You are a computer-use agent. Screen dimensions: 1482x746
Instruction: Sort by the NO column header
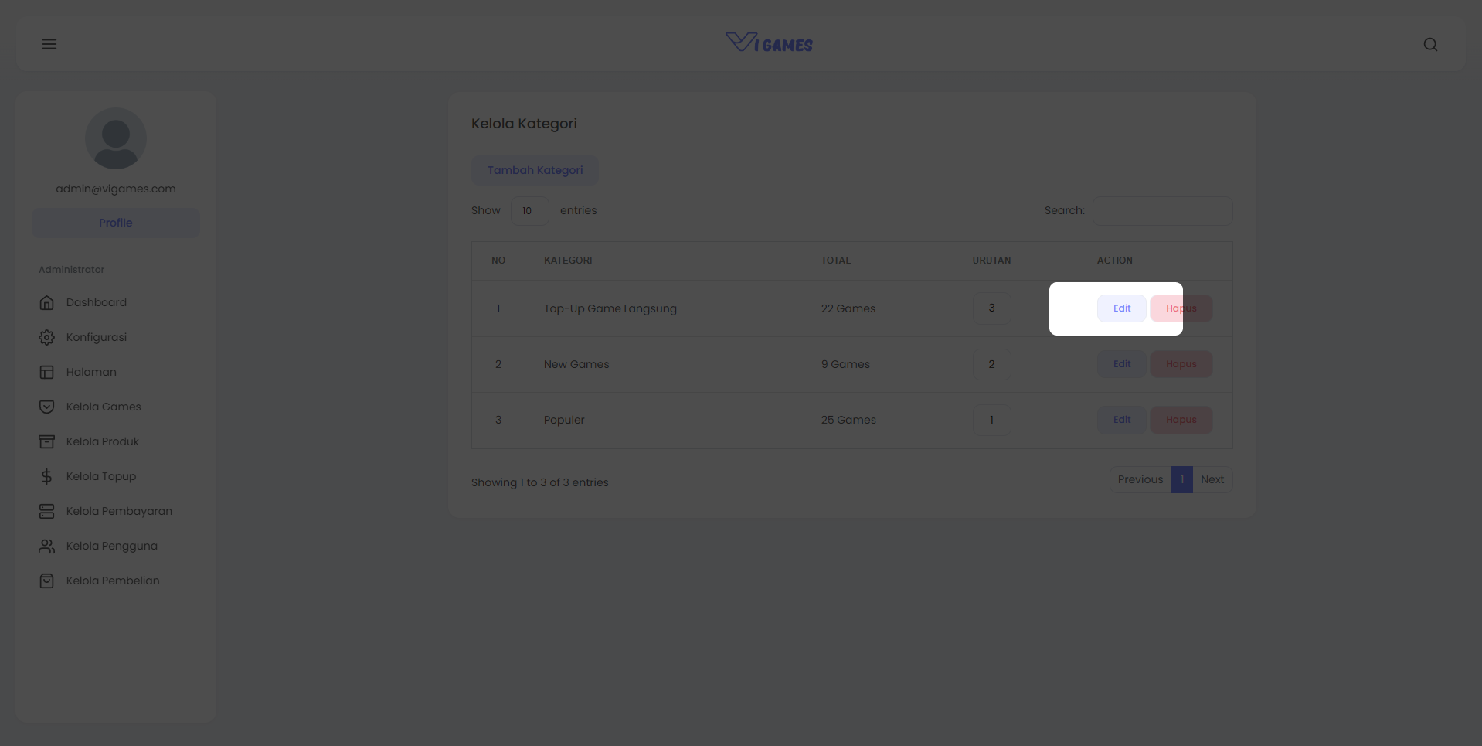498,261
